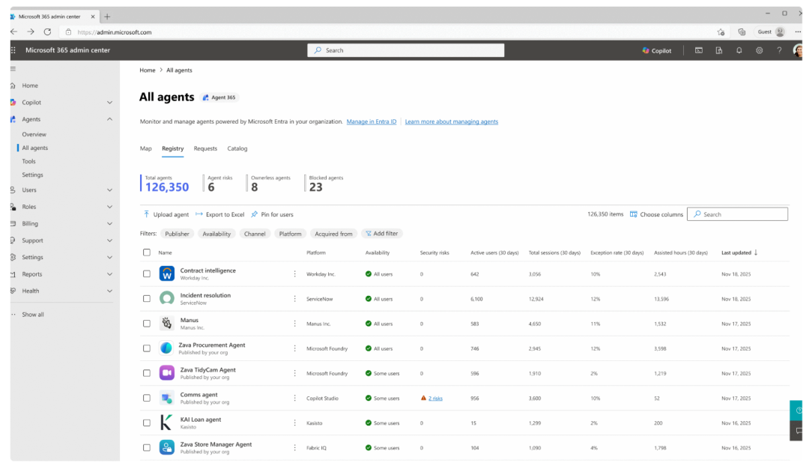Click the KAI Loan agent icon

pyautogui.click(x=166, y=423)
